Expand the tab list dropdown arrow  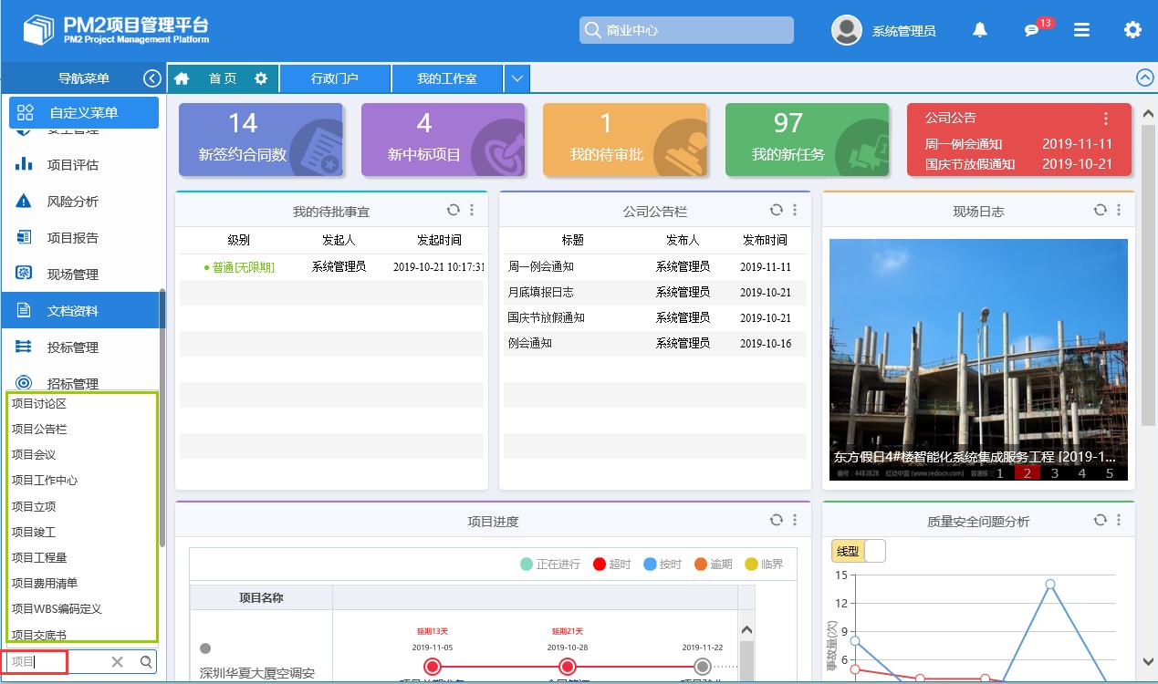coord(516,78)
